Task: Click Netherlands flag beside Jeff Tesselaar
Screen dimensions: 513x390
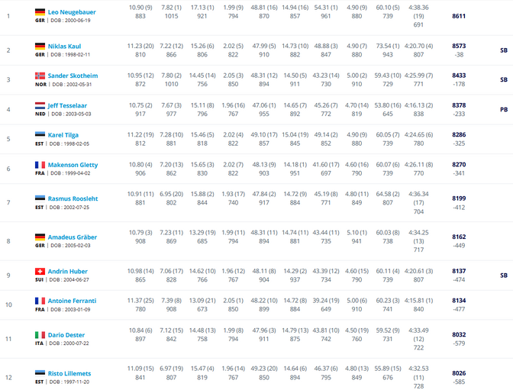Action: tap(40, 105)
